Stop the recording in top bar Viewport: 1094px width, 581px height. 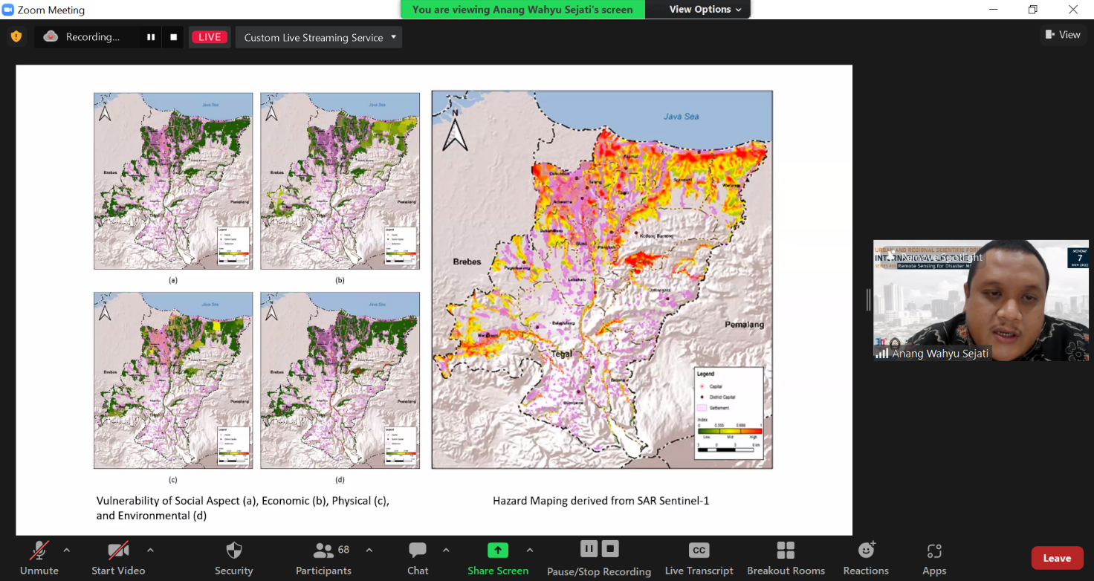click(173, 37)
